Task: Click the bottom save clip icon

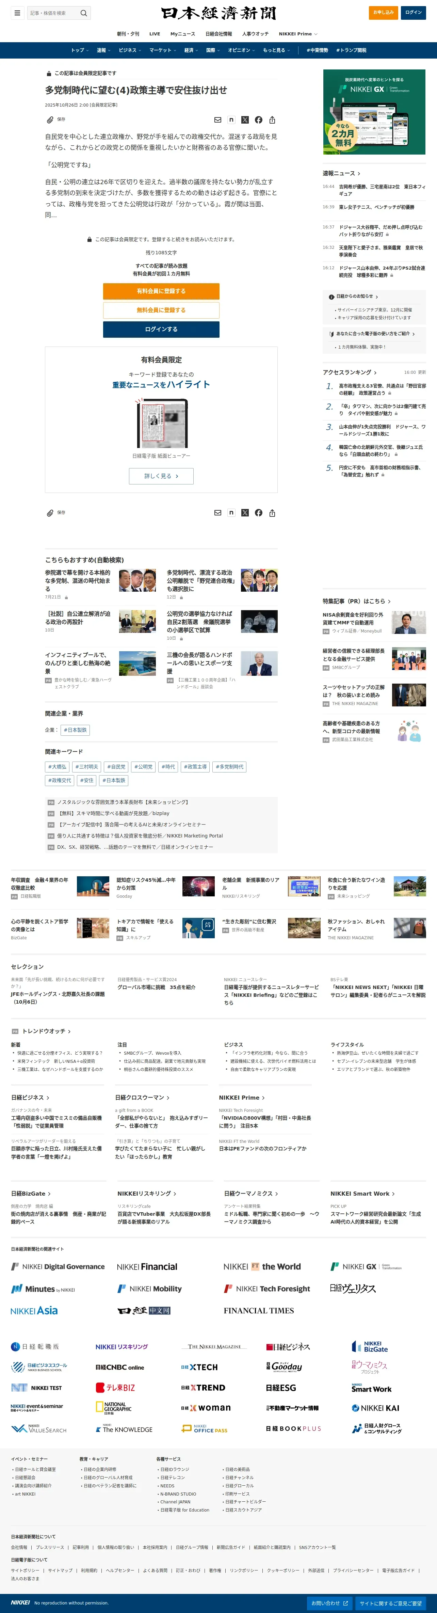Action: [x=50, y=513]
